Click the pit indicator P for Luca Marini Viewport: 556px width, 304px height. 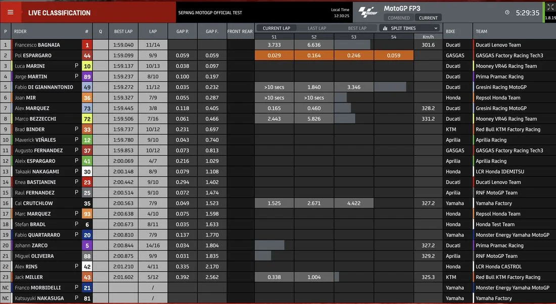tap(76, 66)
